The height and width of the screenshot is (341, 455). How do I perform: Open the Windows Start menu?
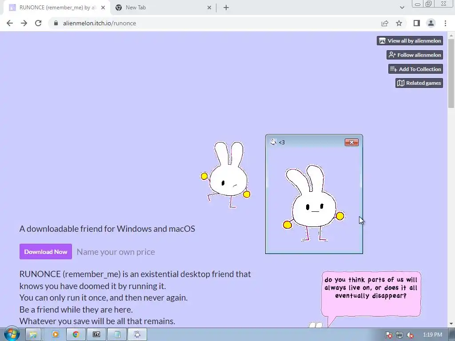click(12, 334)
